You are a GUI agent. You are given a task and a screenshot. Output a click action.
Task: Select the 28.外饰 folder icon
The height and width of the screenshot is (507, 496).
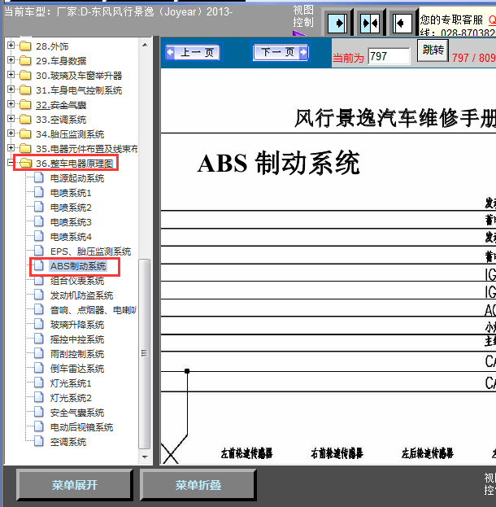[25, 46]
